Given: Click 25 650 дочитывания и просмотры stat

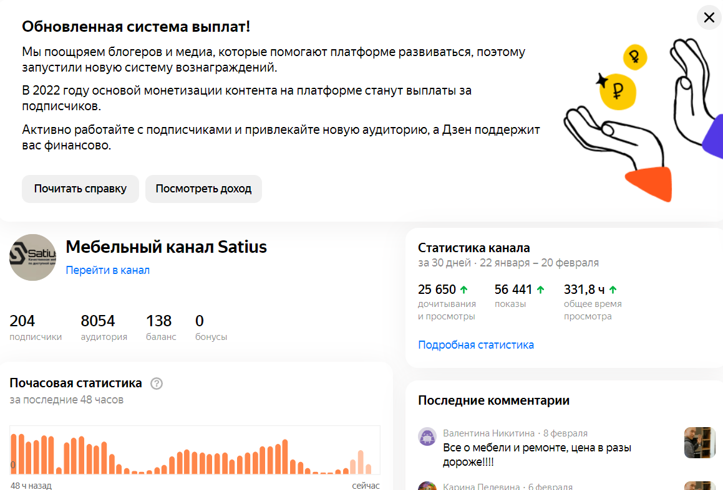Looking at the screenshot, I should 447,302.
